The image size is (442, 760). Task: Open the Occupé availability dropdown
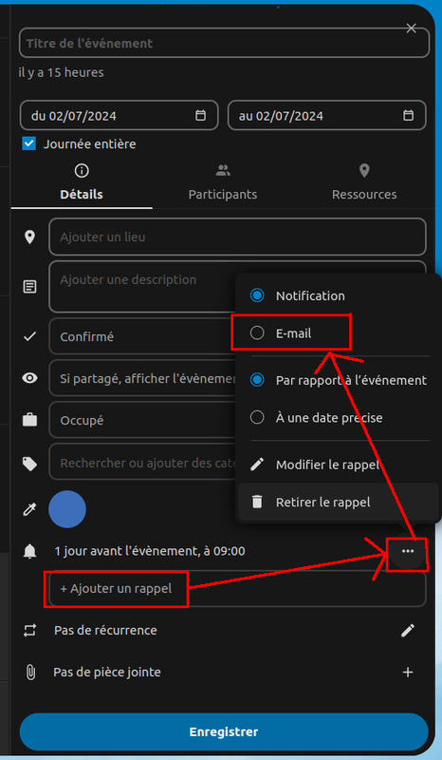pos(142,420)
